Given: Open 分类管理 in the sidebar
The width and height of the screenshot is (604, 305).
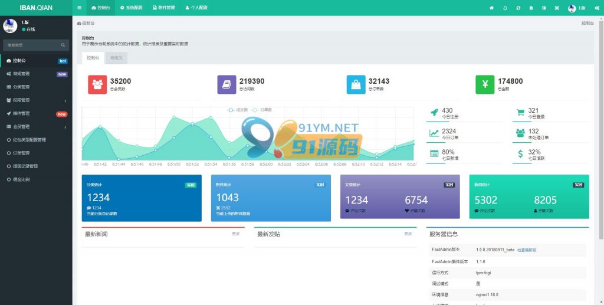Looking at the screenshot, I should click(36, 87).
